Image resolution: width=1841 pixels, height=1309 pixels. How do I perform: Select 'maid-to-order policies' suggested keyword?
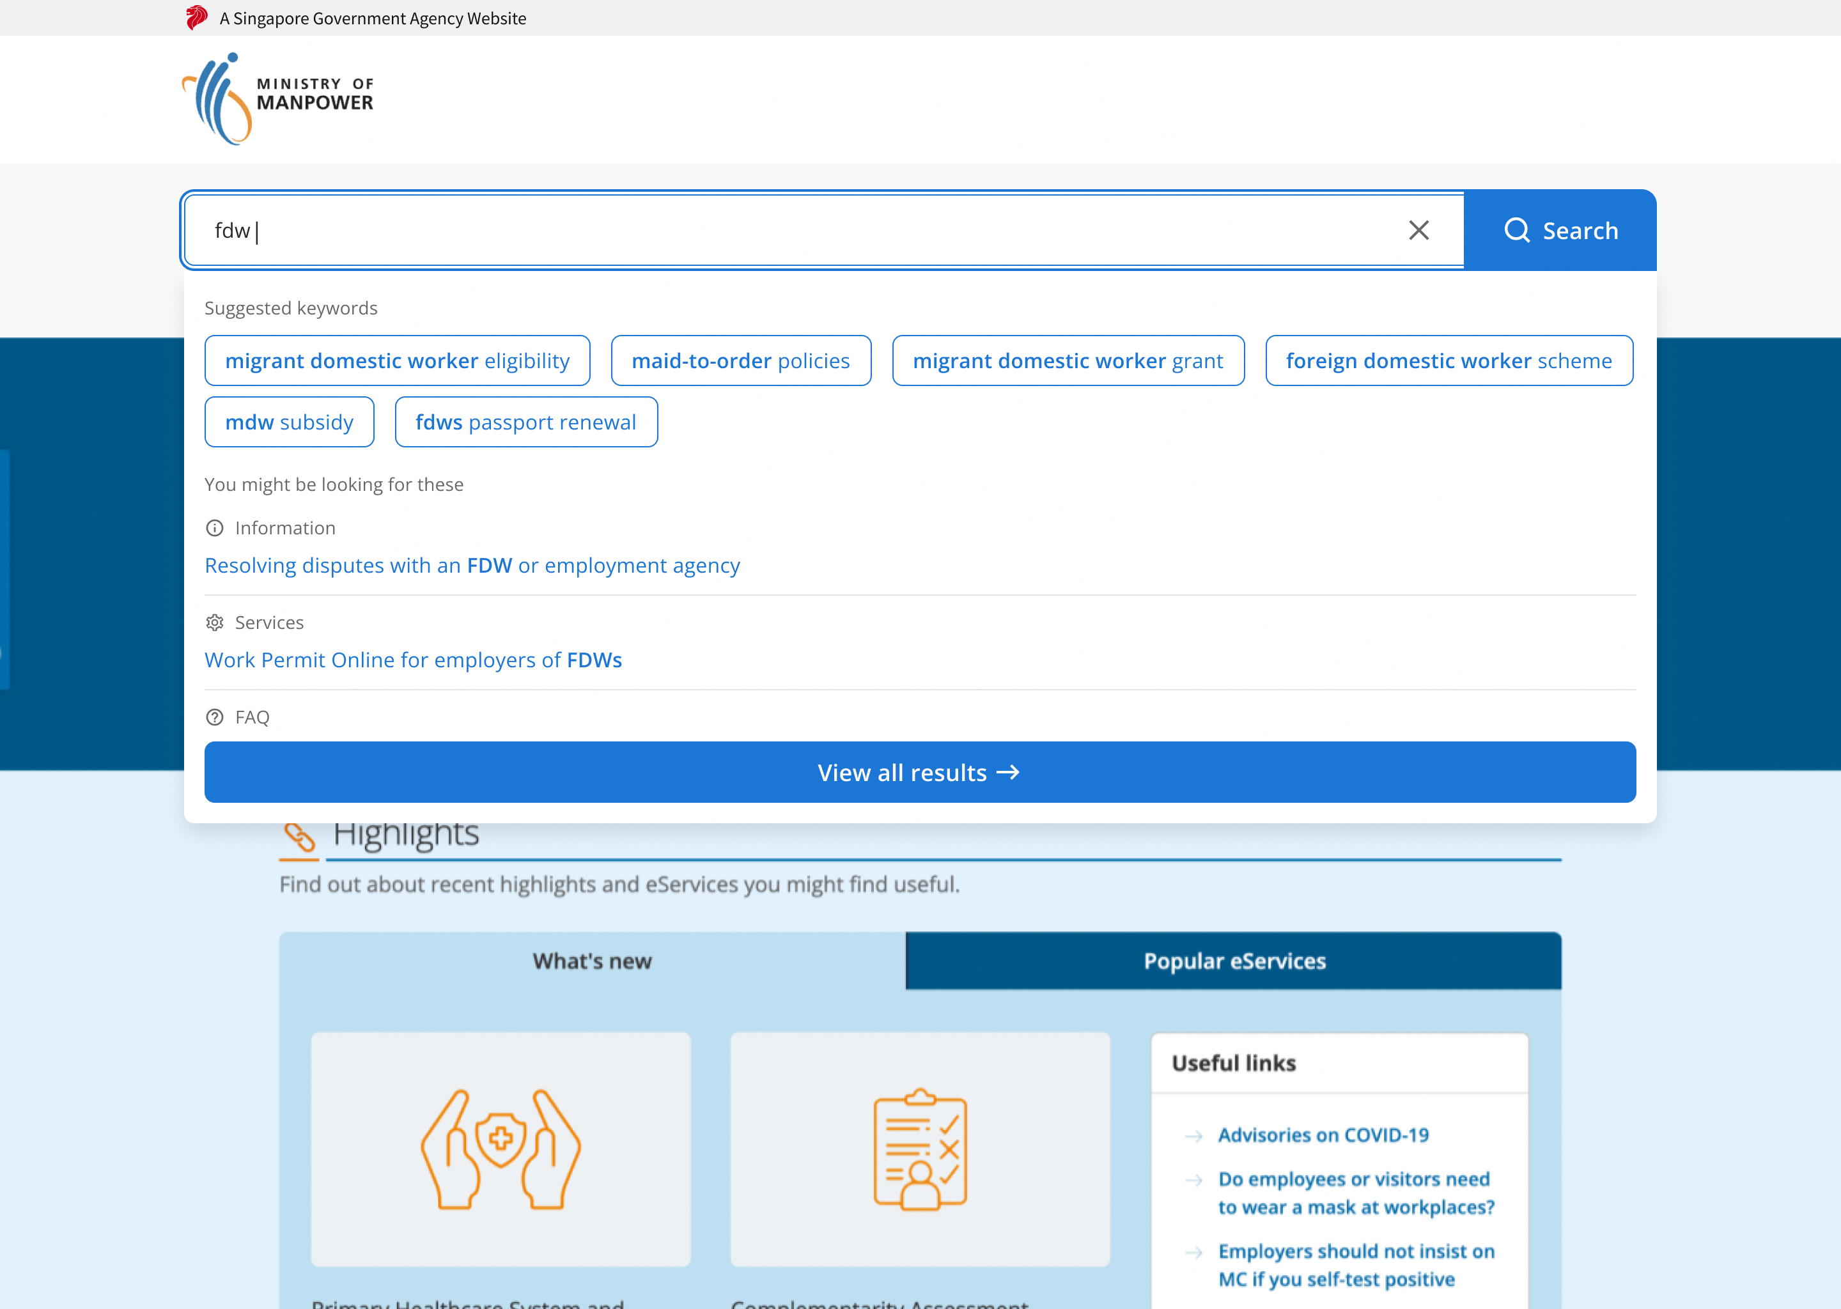(x=741, y=360)
